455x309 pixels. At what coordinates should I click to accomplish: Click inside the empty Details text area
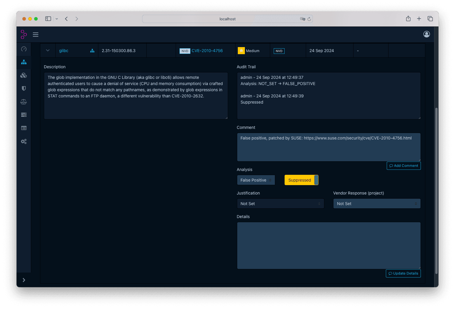click(329, 245)
